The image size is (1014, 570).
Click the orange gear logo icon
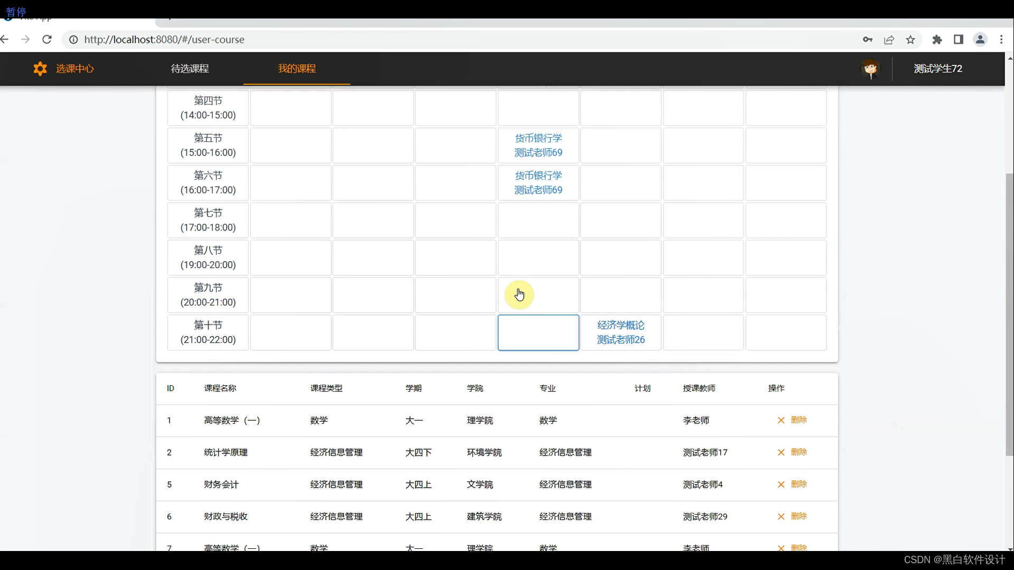(x=40, y=69)
